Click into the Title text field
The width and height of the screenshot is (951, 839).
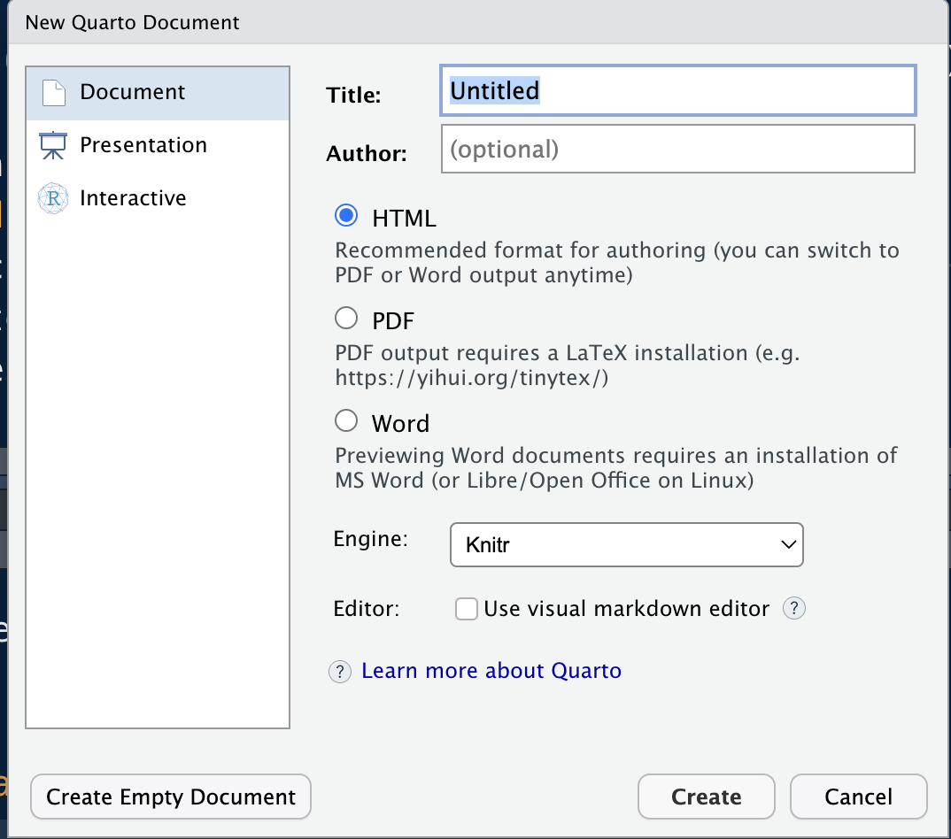tap(677, 91)
